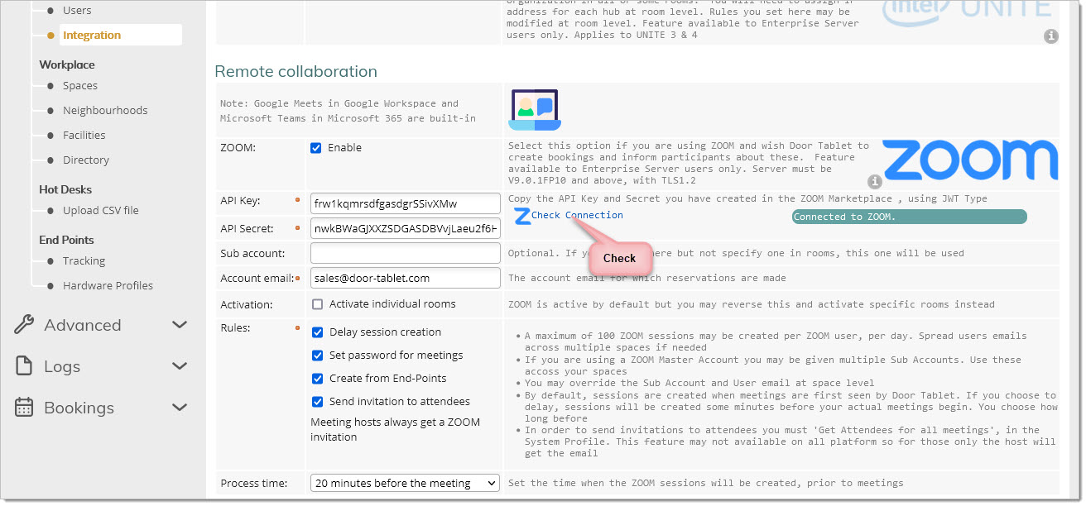Screen dimensions: 1086x506
Task: Click the 'Activation:' label
Action: (x=247, y=304)
